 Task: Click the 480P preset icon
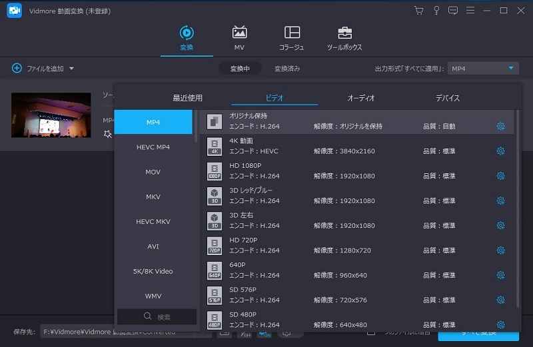[215, 320]
